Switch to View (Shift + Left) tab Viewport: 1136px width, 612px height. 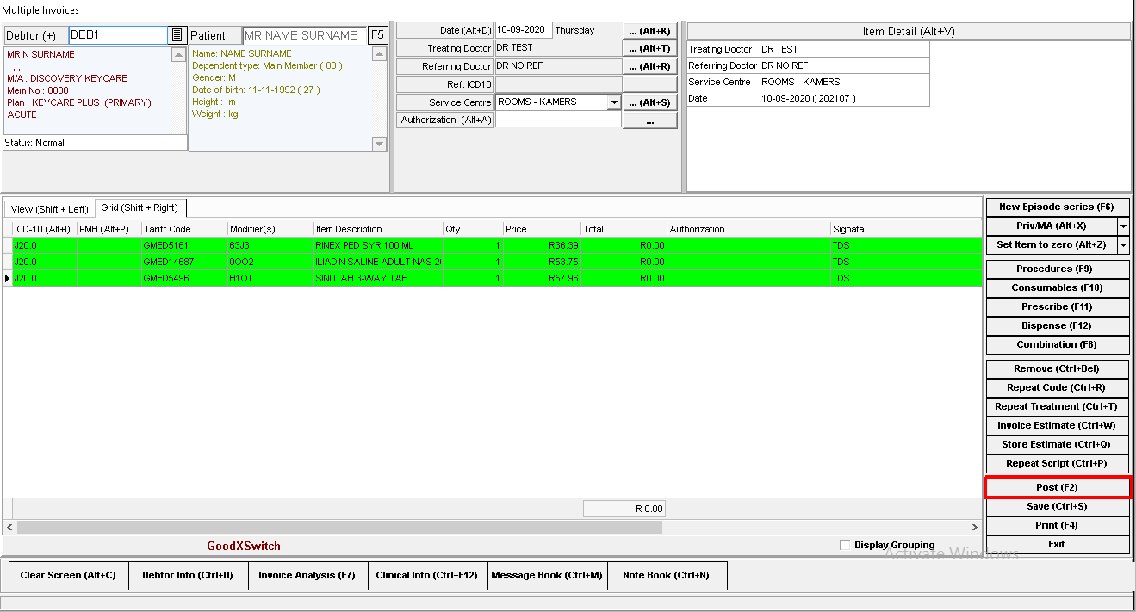click(49, 209)
